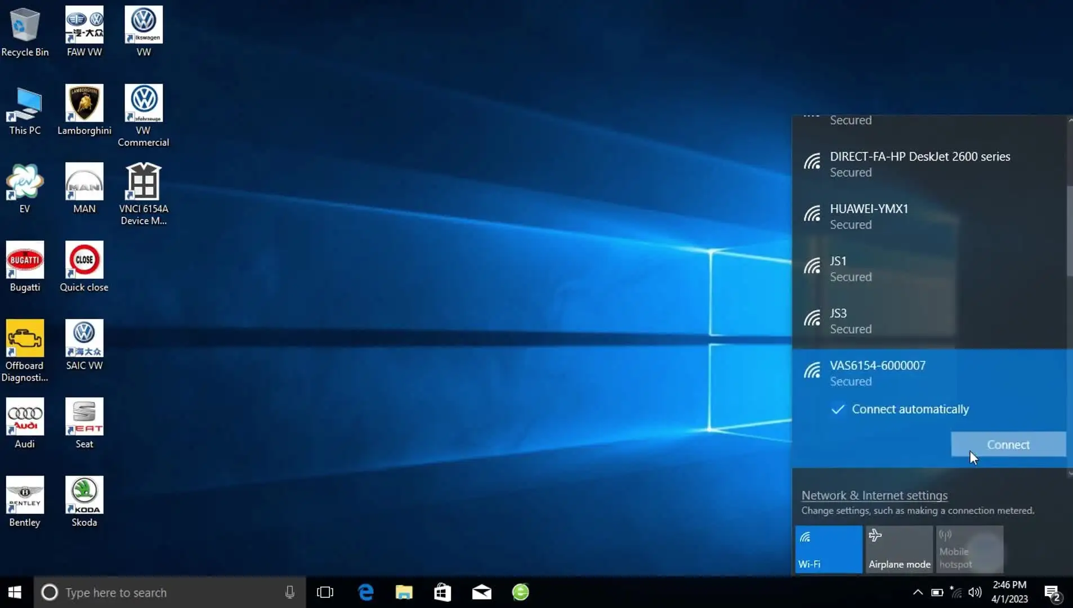The image size is (1073, 608).
Task: Connect to the VAS6154-6000007 network
Action: pos(1008,445)
